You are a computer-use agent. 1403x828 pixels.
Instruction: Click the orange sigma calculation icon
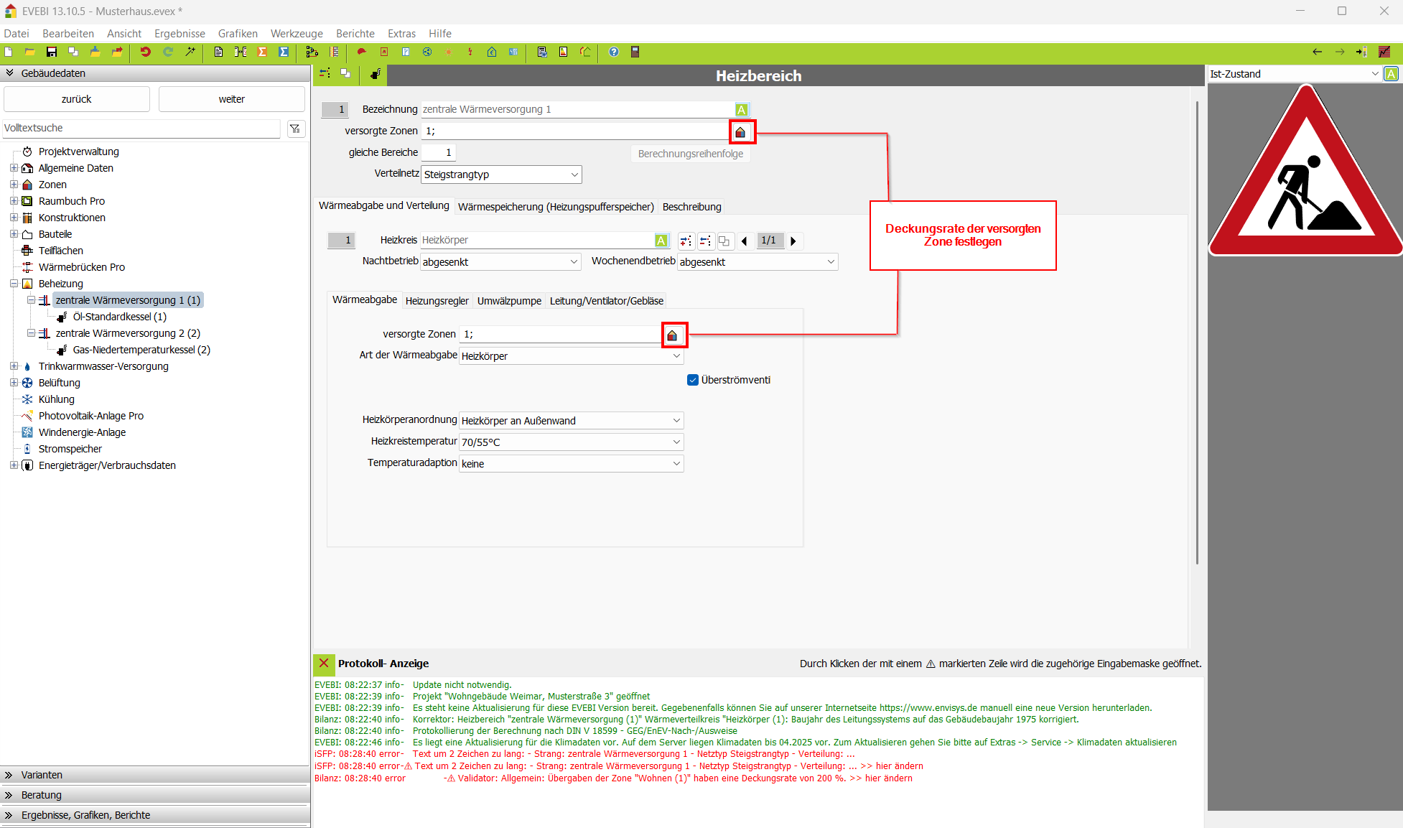tap(262, 52)
